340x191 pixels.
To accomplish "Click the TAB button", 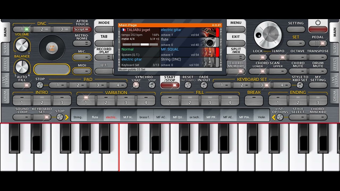I will point(104,43).
